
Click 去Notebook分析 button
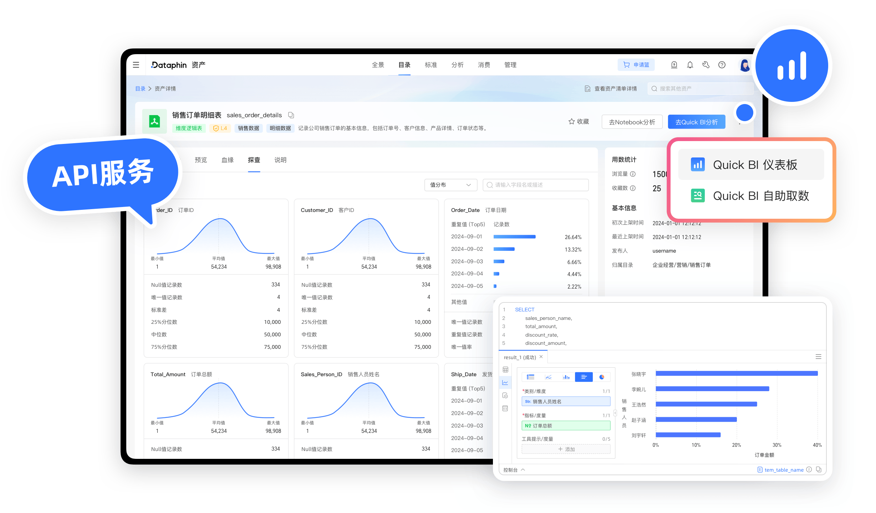pyautogui.click(x=632, y=122)
